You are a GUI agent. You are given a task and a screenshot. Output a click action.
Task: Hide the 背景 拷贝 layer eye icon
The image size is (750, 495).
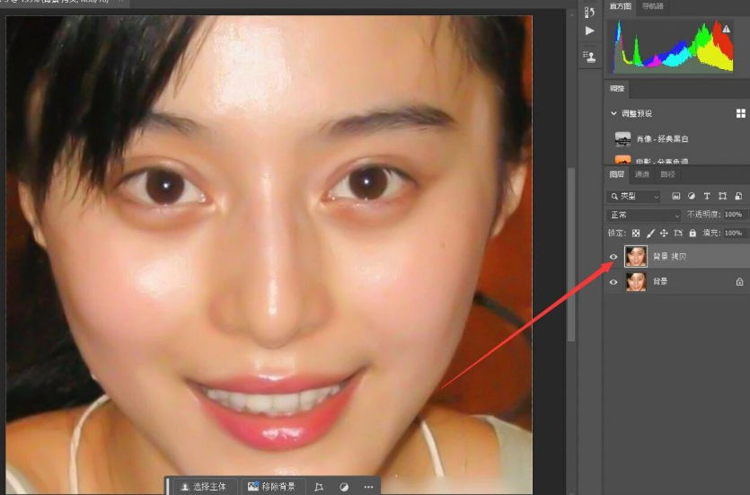click(613, 257)
